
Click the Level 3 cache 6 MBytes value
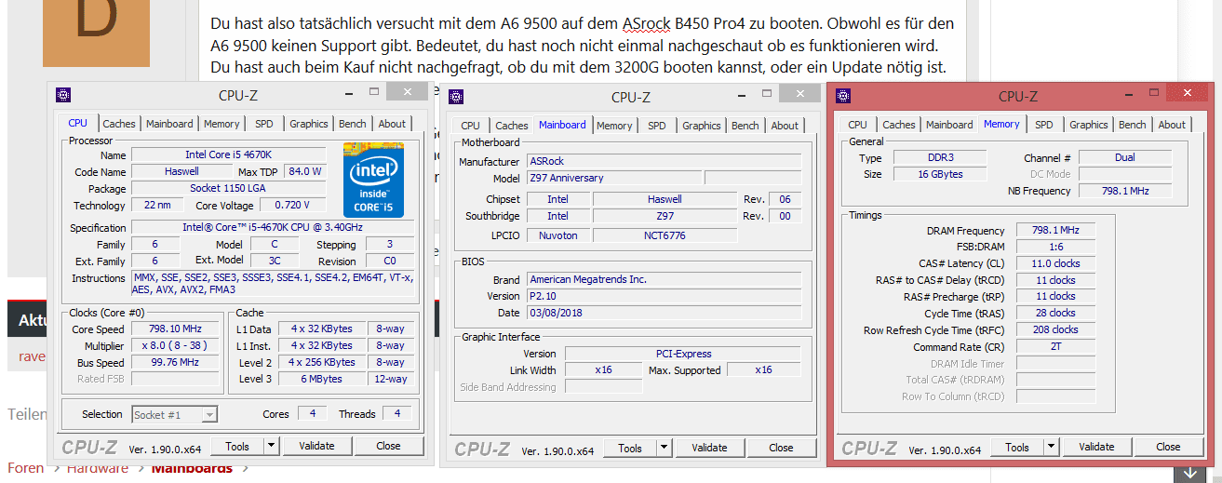(322, 379)
